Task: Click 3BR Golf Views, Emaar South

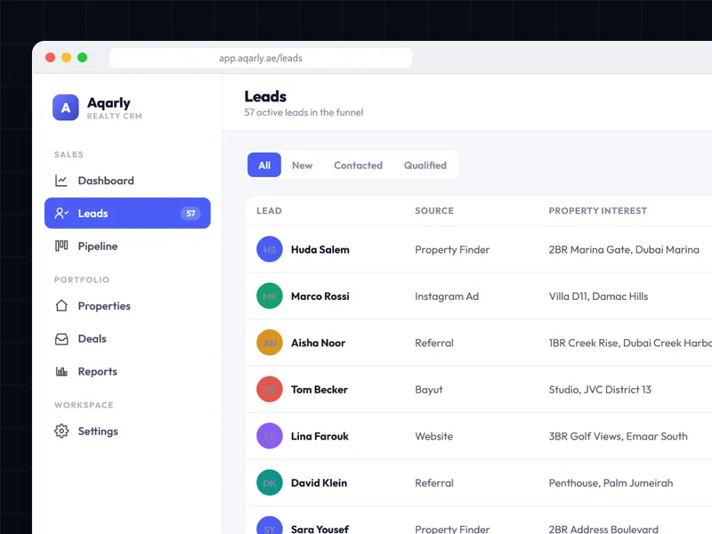Action: (618, 436)
